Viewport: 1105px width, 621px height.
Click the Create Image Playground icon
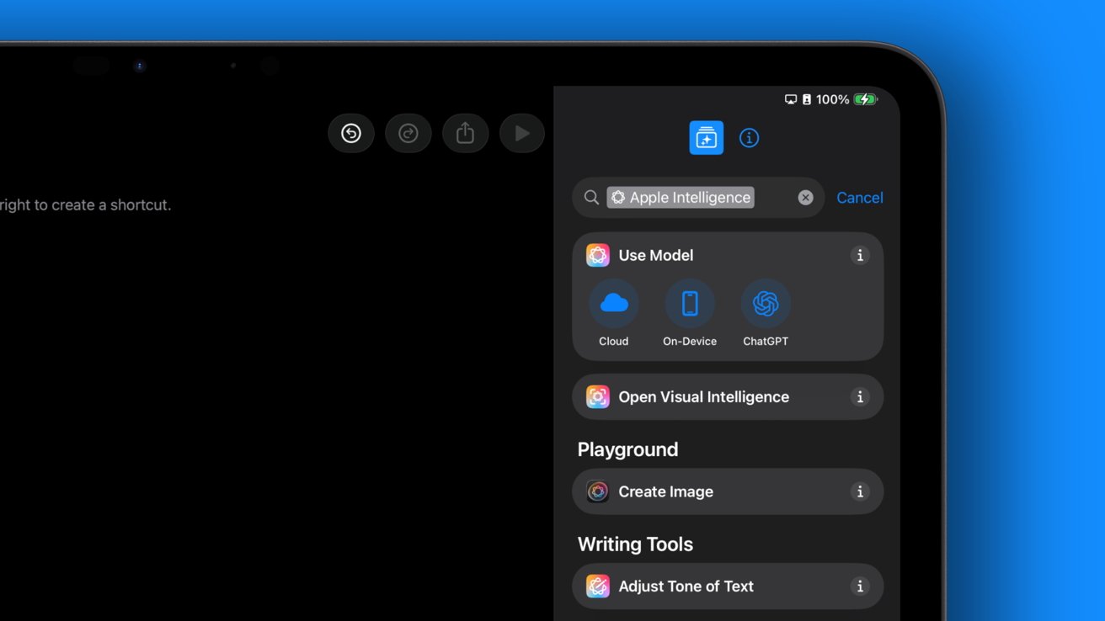598,491
